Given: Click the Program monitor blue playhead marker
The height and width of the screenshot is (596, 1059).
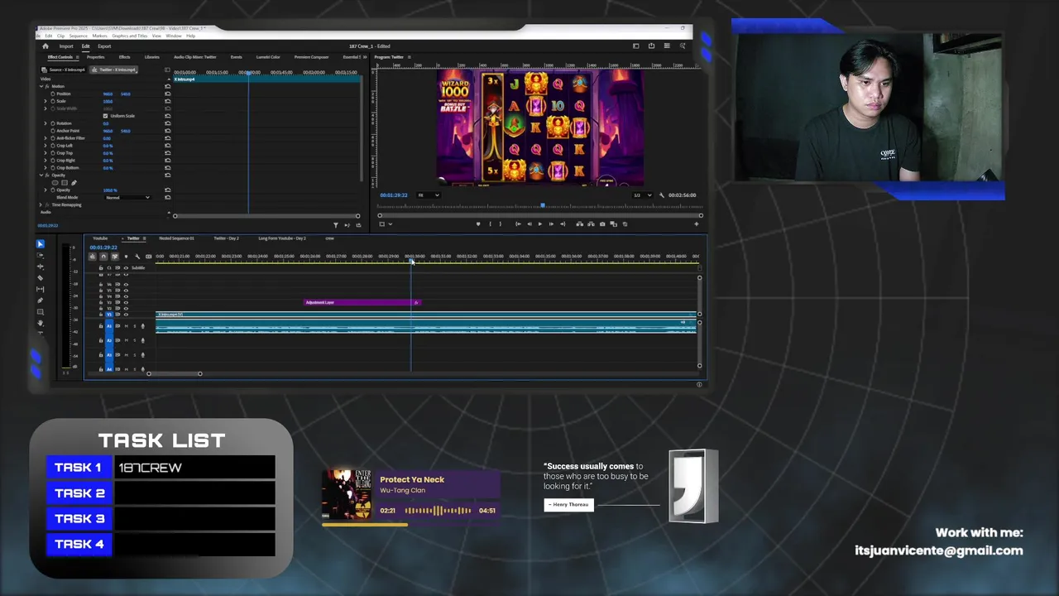Looking at the screenshot, I should (543, 205).
